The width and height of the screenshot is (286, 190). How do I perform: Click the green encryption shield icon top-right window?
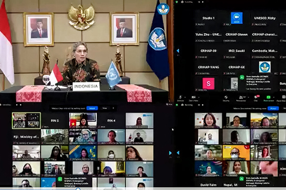pyautogui.click(x=176, y=2)
